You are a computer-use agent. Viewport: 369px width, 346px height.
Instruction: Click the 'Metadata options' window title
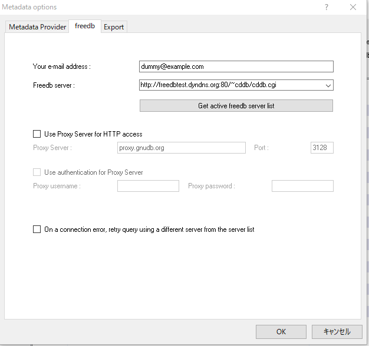tap(29, 7)
